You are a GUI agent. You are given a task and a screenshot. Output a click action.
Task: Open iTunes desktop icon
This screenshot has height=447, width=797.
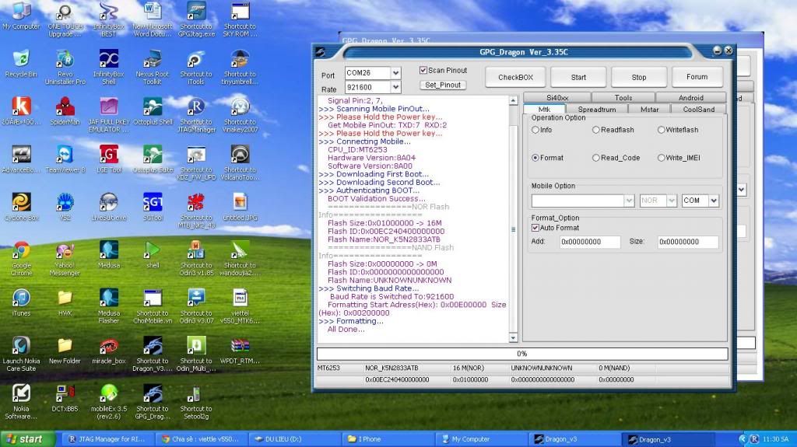21,302
